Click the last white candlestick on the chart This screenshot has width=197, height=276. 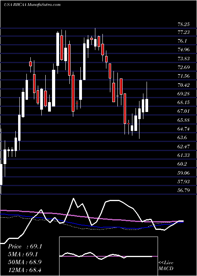tap(147, 105)
